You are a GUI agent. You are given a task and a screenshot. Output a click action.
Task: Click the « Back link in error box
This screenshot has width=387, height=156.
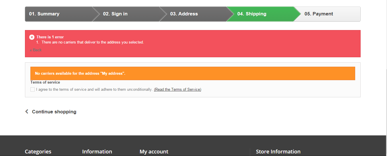coord(36,50)
